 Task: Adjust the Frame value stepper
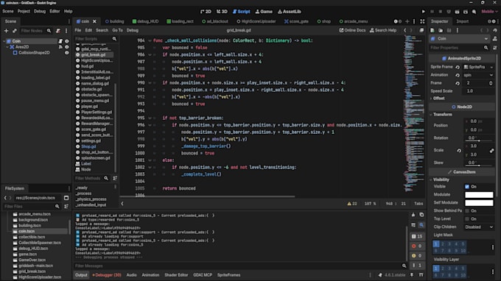491,83
